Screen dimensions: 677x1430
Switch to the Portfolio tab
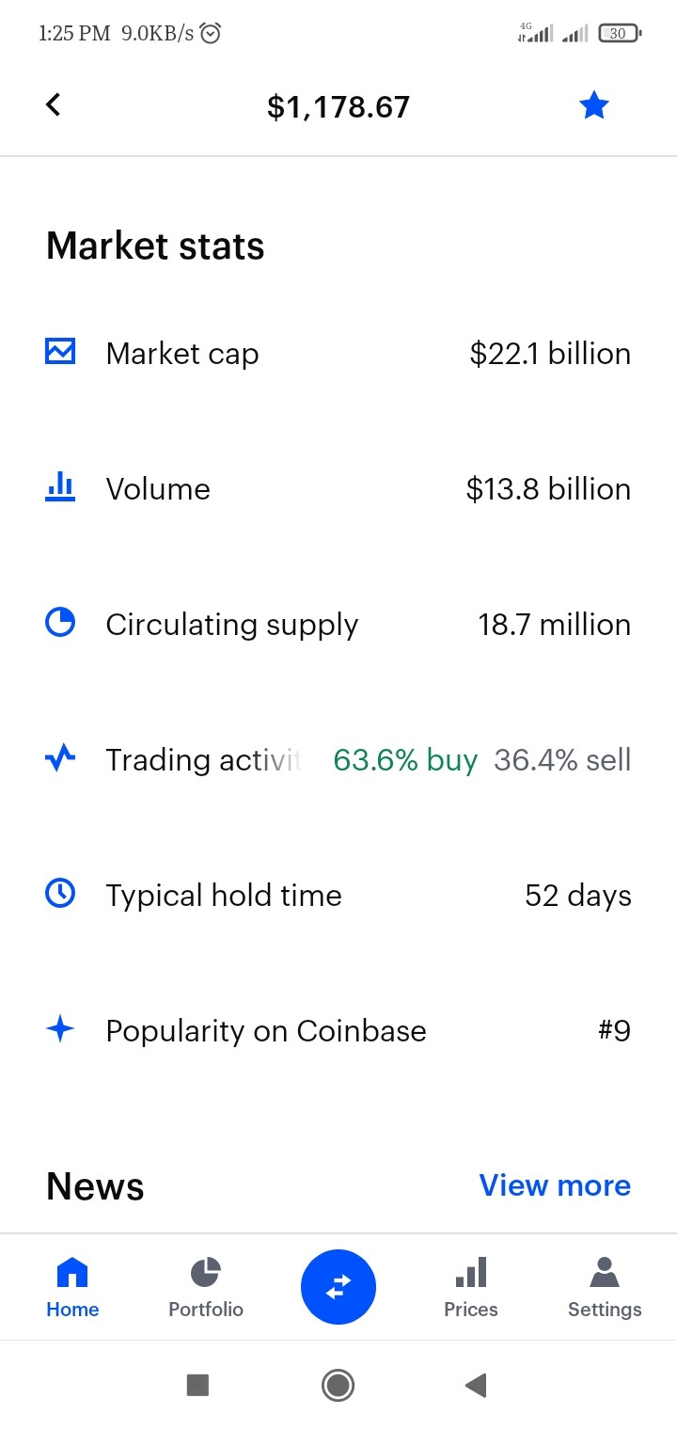tap(206, 1288)
